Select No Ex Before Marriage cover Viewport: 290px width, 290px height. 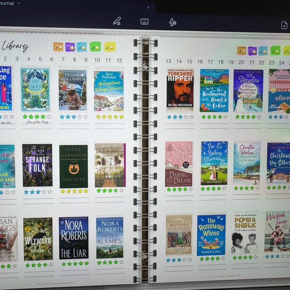(x=214, y=163)
